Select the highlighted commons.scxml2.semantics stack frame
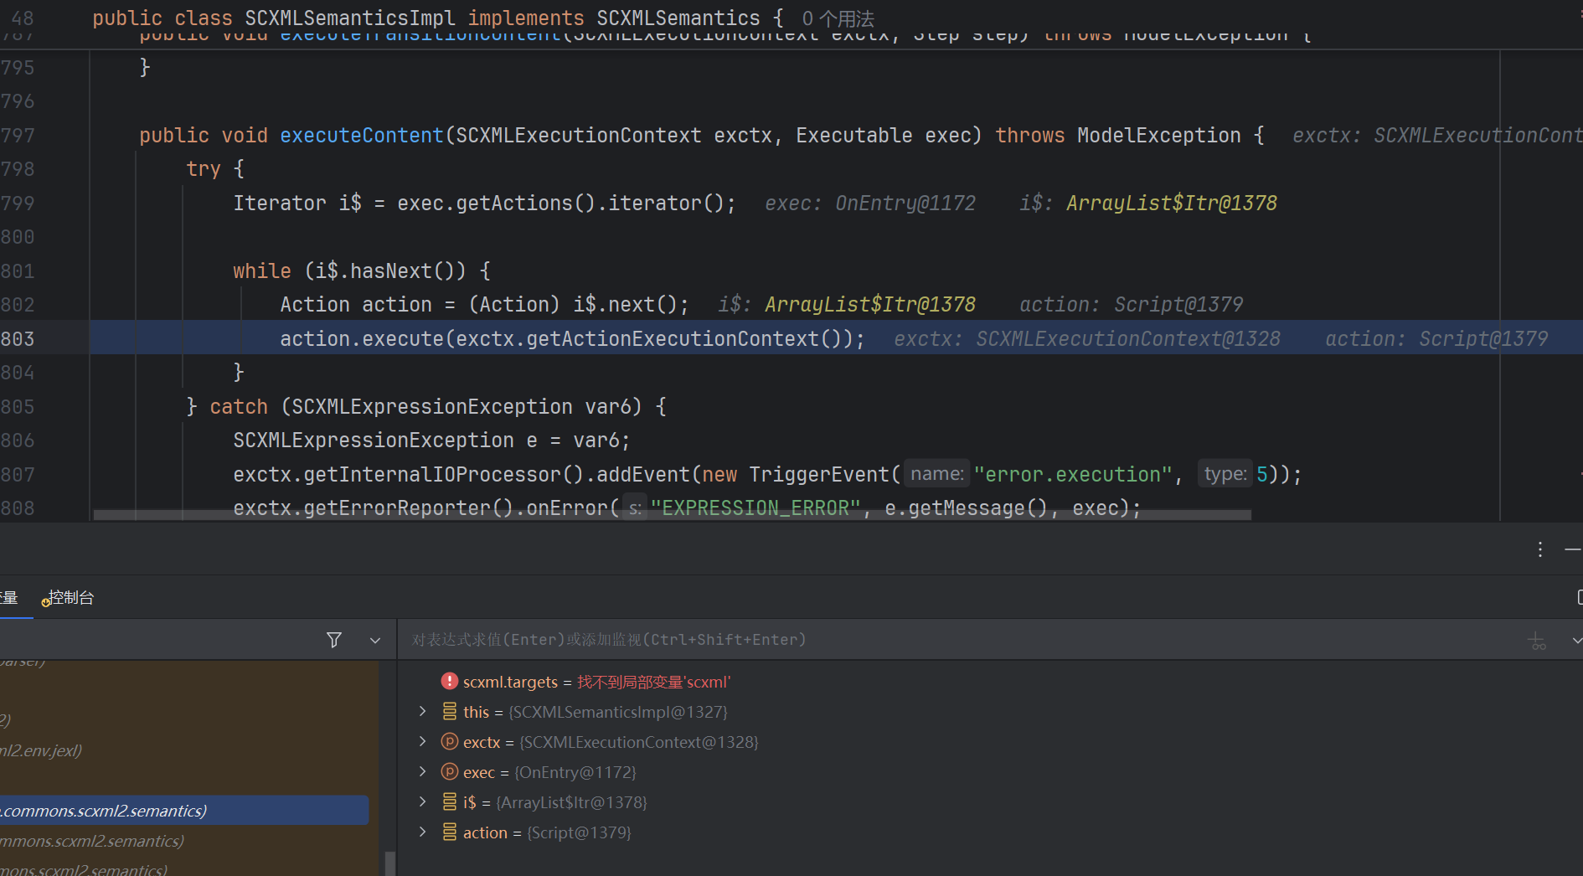The height and width of the screenshot is (876, 1583). (x=184, y=811)
